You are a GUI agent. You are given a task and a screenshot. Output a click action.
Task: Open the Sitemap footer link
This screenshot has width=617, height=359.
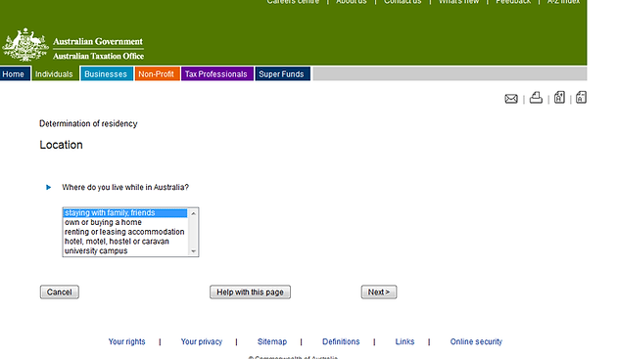pos(272,341)
